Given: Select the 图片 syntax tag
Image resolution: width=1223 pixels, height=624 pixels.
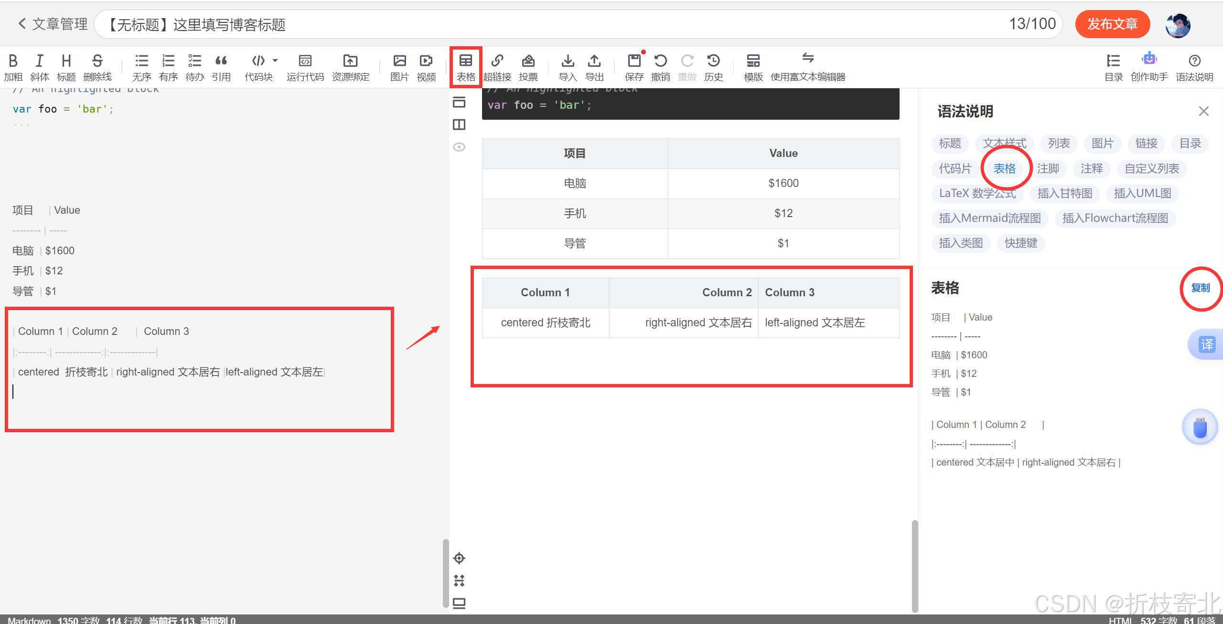Looking at the screenshot, I should coord(1103,143).
